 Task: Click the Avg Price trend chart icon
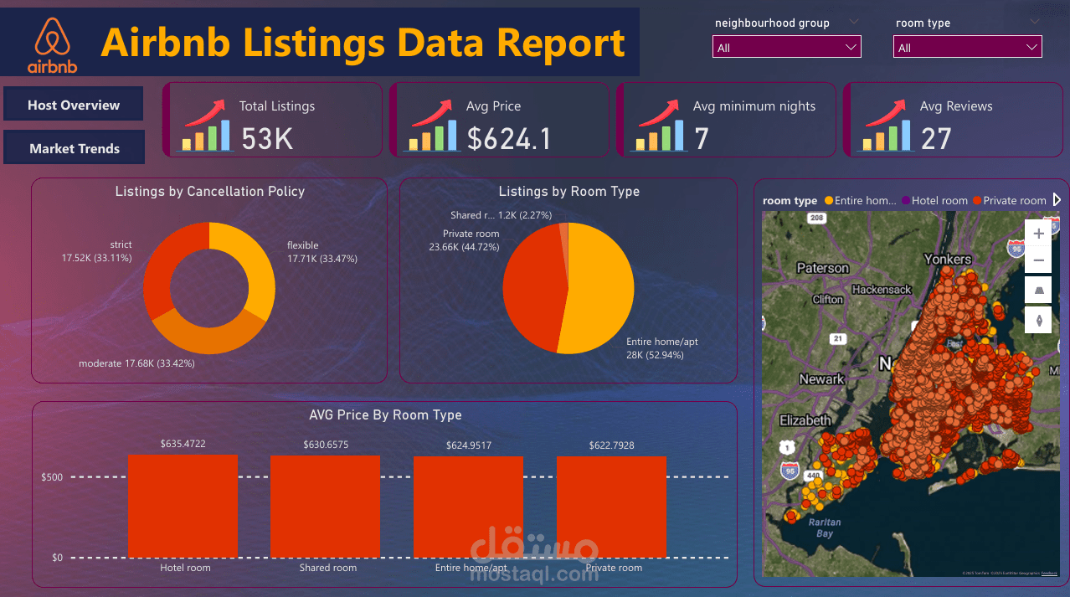(433, 124)
